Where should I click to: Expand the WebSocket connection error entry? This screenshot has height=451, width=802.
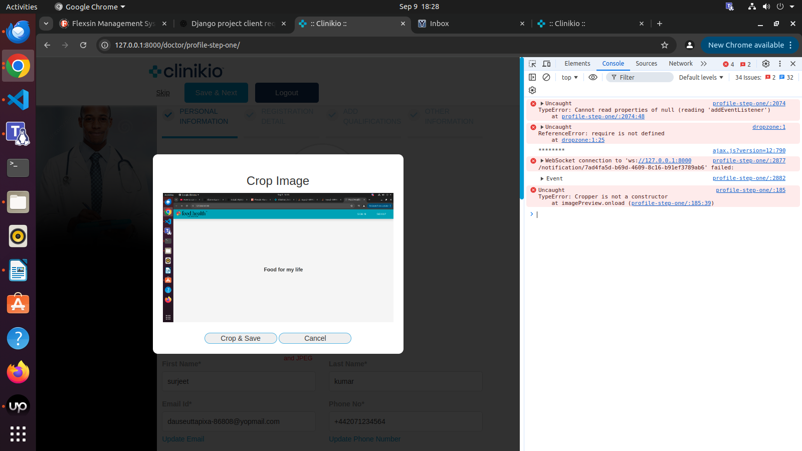(542, 161)
